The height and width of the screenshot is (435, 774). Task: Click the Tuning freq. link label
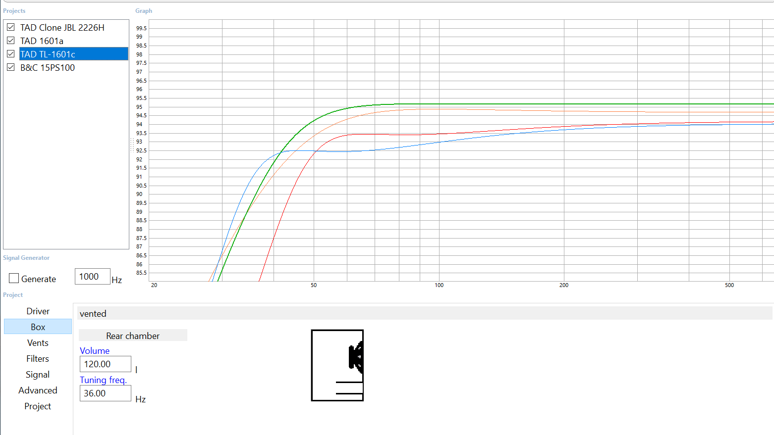coord(103,380)
